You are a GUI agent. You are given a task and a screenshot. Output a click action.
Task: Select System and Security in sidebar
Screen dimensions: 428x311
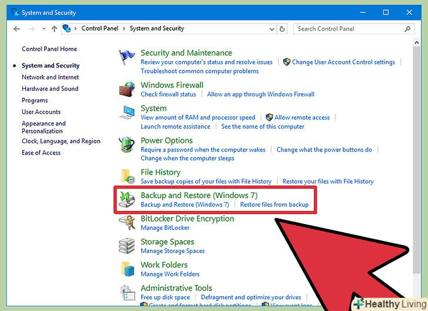51,65
